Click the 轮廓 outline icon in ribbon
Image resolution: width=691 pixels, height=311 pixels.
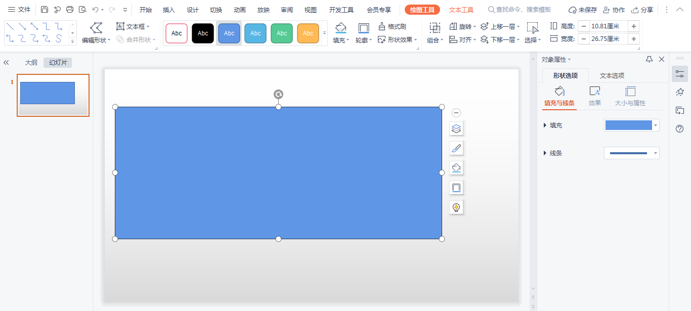pyautogui.click(x=363, y=28)
